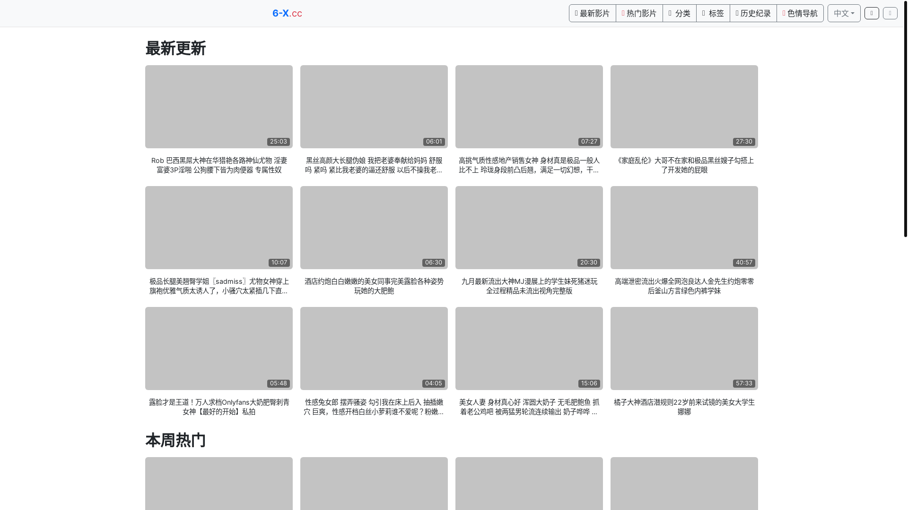
Task: Click the 本周热门 section heading
Action: coord(175,441)
